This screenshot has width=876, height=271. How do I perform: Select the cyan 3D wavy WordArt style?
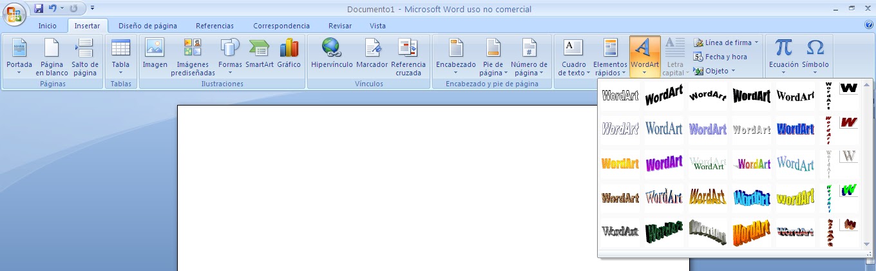[x=752, y=198]
